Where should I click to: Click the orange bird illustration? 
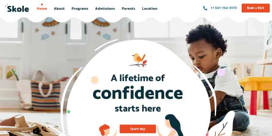tap(138, 60)
